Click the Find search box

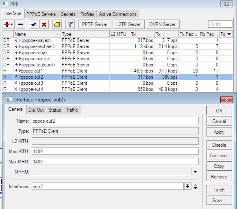coord(220,24)
